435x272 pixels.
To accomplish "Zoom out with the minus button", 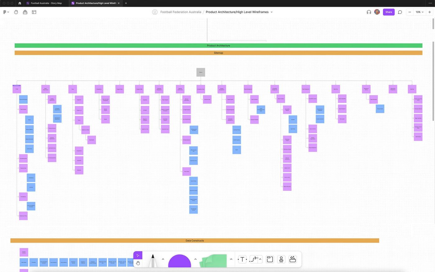I will [x=410, y=12].
